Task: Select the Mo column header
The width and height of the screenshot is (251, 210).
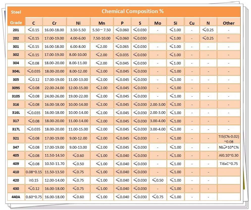Action: [x=158, y=23]
